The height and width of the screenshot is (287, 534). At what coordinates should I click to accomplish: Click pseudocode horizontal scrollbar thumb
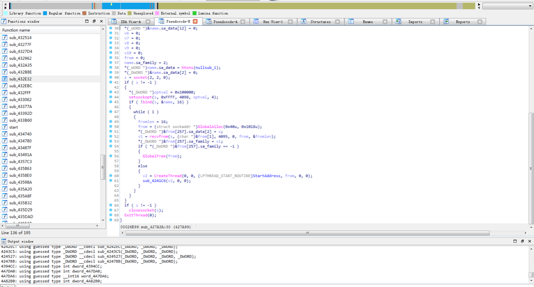tap(307, 232)
